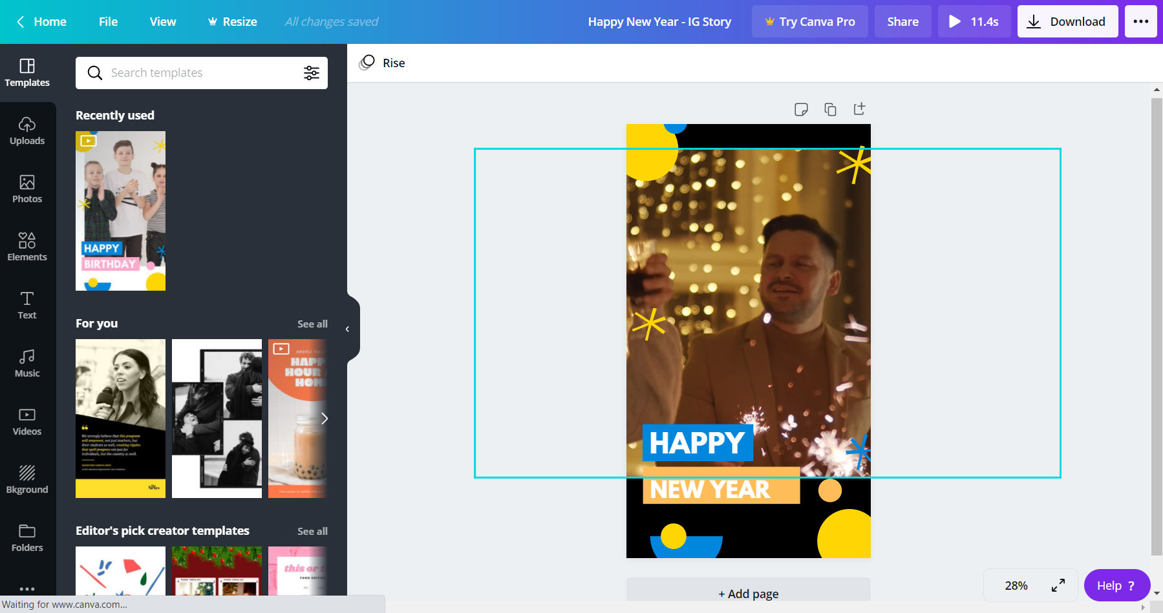Open the Text sidebar tab

[x=27, y=306]
